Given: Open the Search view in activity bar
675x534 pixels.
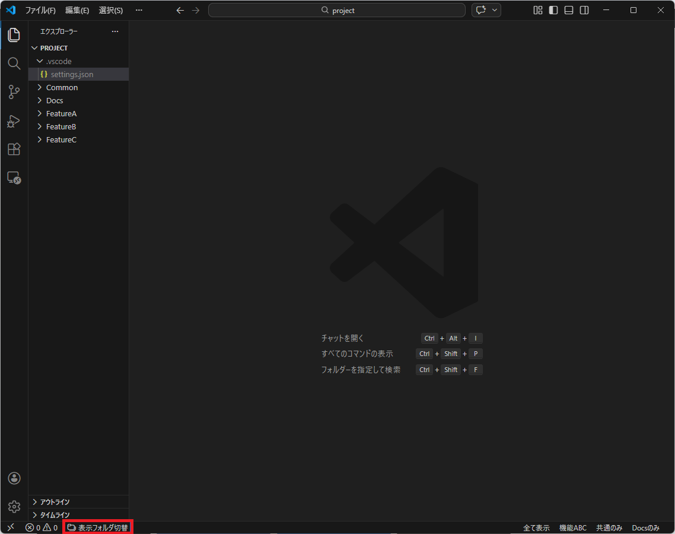Looking at the screenshot, I should (14, 63).
